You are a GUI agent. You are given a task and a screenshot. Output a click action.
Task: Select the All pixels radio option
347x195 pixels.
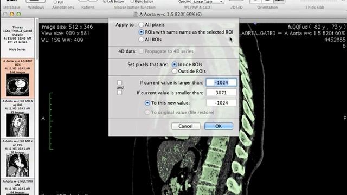click(x=141, y=24)
